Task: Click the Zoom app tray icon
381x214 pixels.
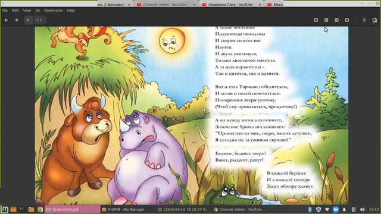Action: point(336,209)
